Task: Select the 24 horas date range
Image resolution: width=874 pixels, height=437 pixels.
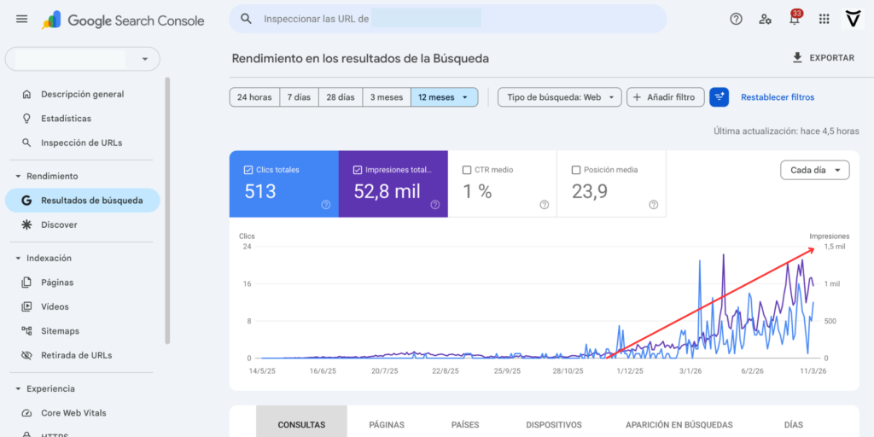Action: point(254,97)
